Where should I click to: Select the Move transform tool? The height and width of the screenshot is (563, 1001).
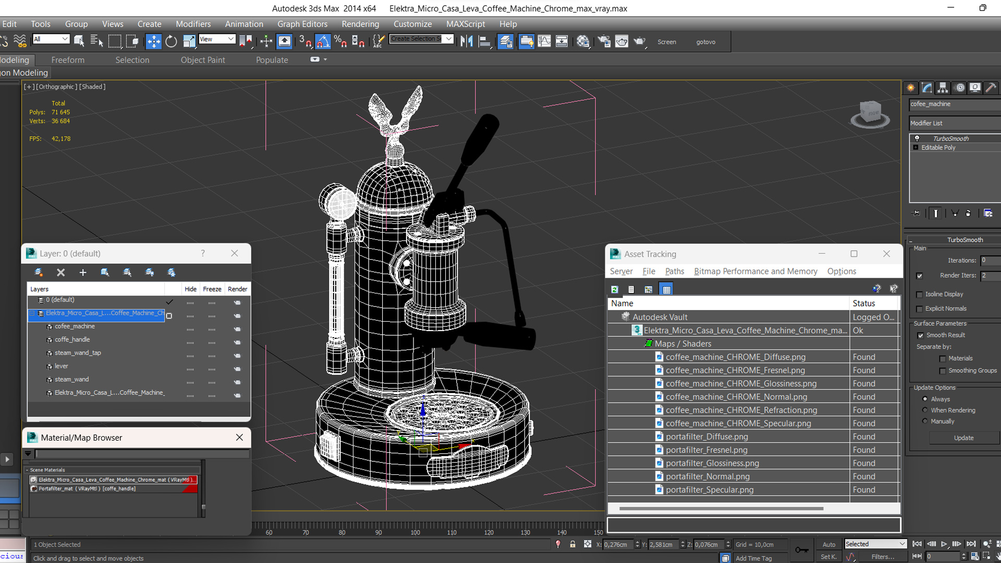153,42
